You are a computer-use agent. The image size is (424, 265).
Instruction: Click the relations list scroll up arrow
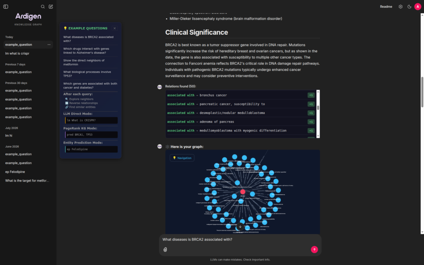tap(318, 92)
